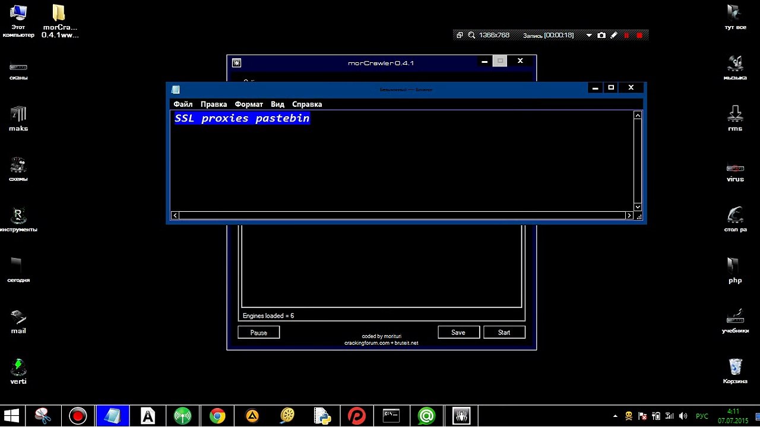Click the yellow lemon-slice taskbar icon
760x427 pixels.
pos(287,416)
